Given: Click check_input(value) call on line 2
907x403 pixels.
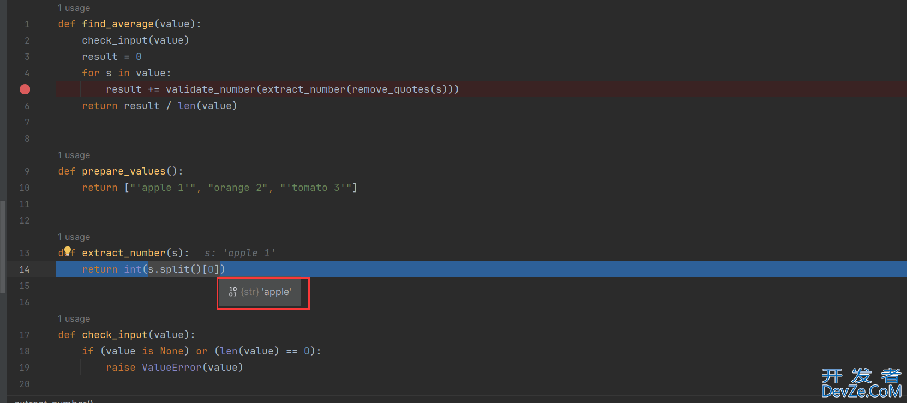Looking at the screenshot, I should pyautogui.click(x=135, y=40).
